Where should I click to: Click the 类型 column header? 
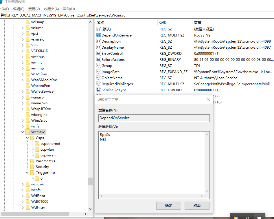(175, 22)
